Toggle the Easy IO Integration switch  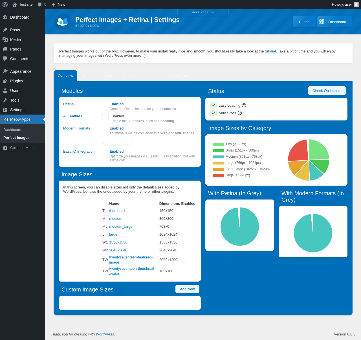[105, 152]
